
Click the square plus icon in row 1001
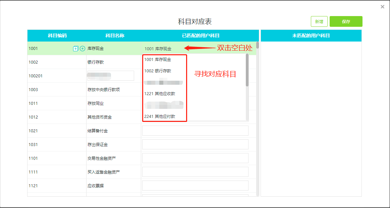pyautogui.click(x=75, y=49)
